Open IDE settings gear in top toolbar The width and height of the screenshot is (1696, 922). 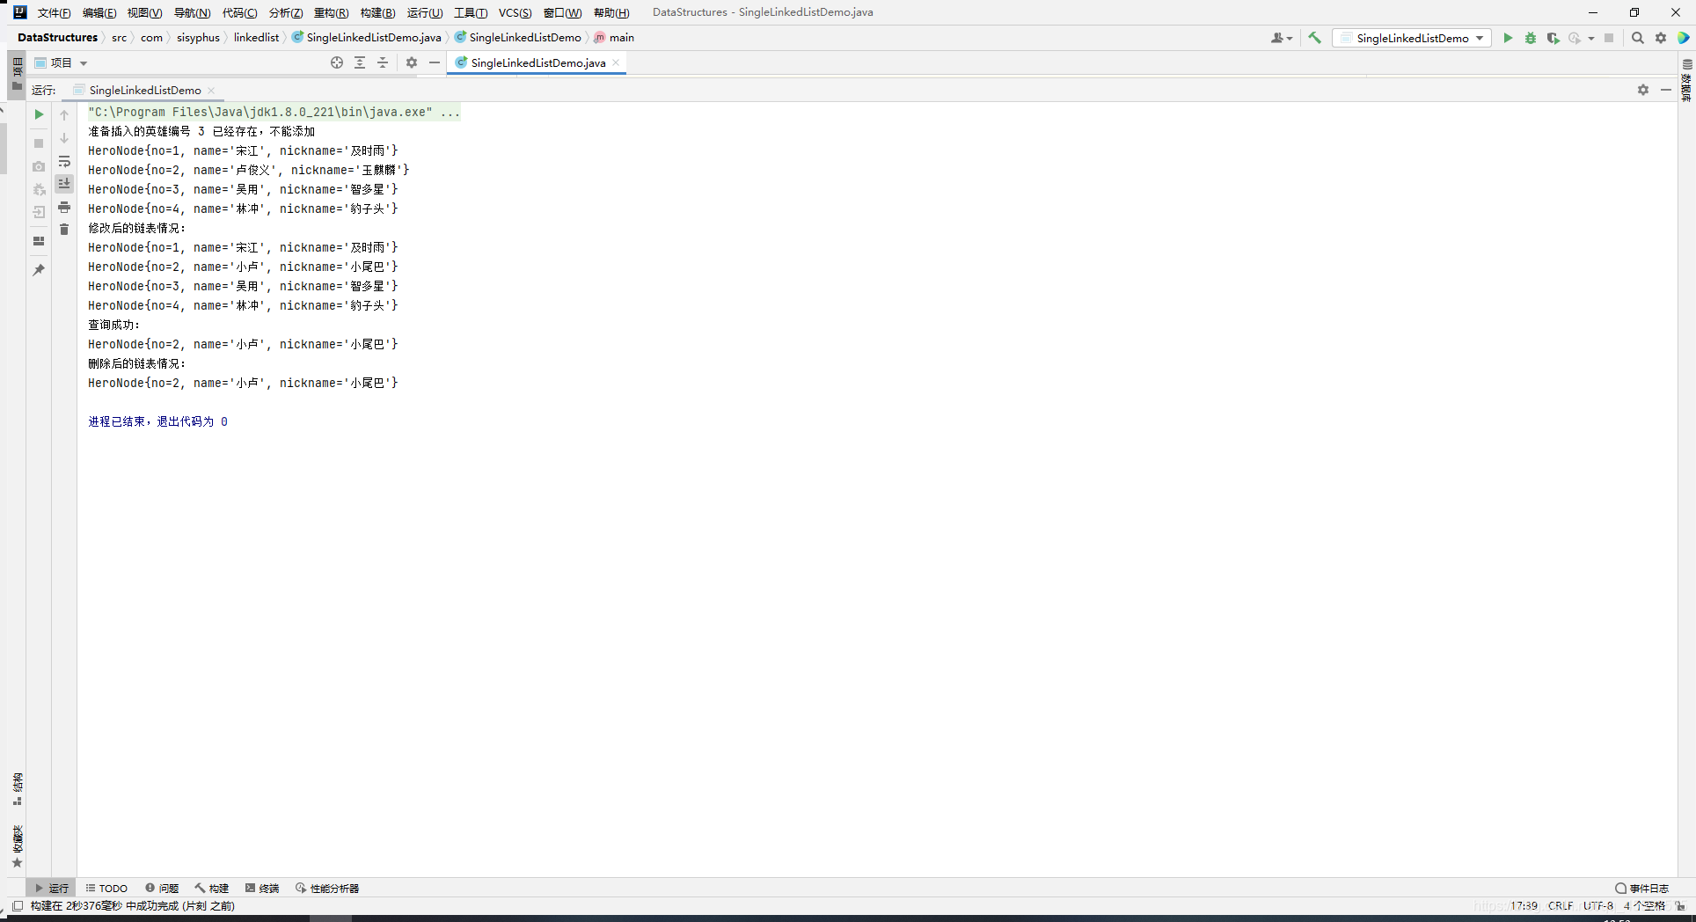[x=1661, y=38]
